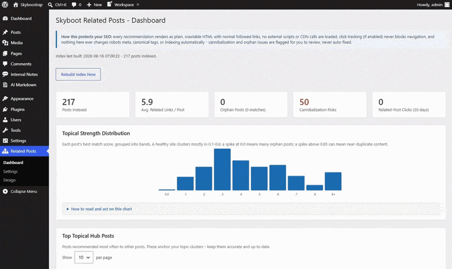Click Topical Strength Distribution heading

[x=96, y=133]
